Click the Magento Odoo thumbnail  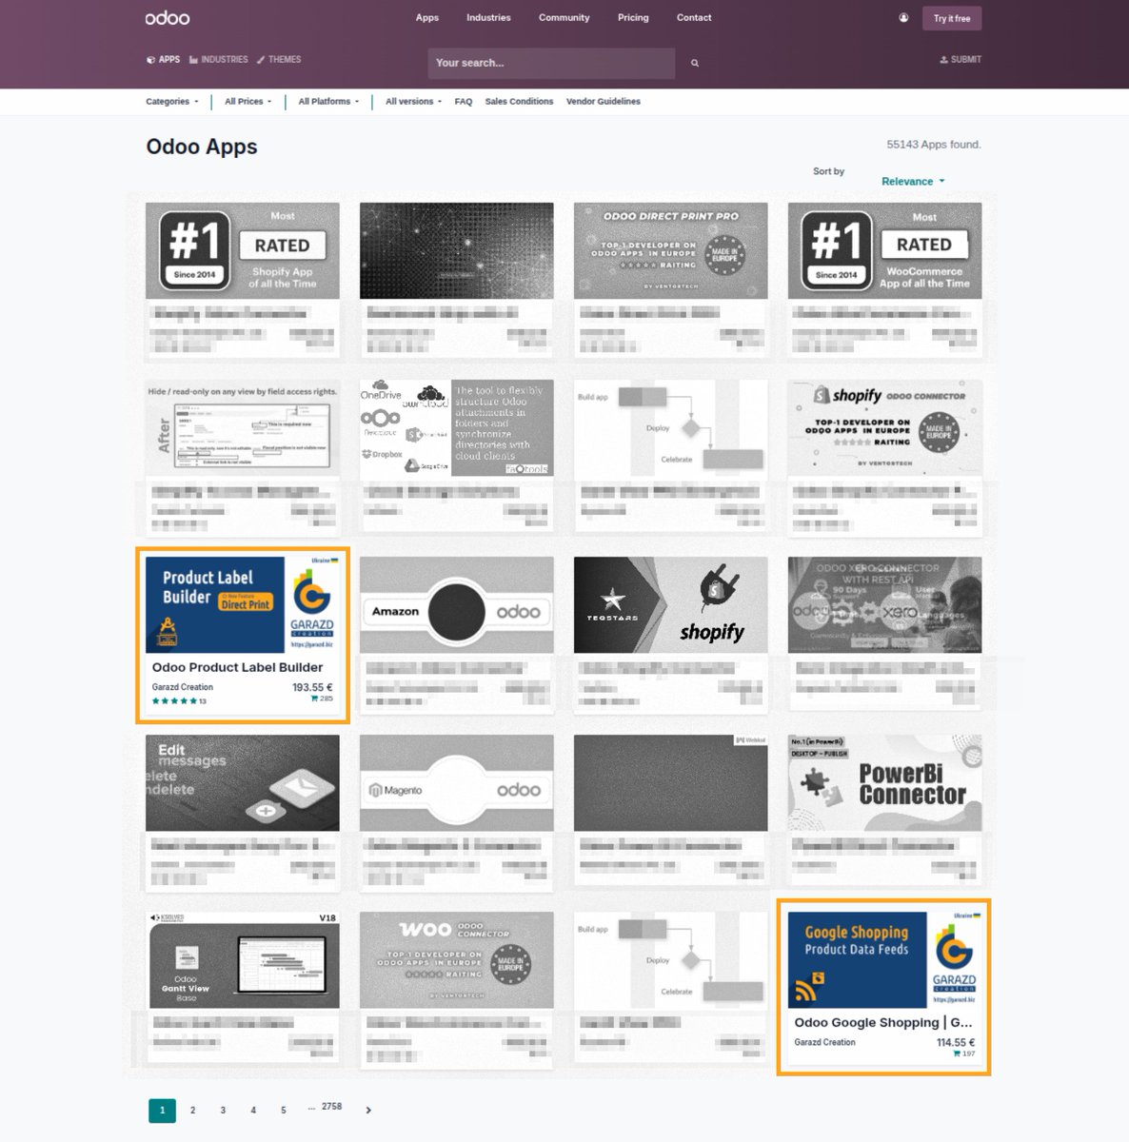tap(456, 782)
